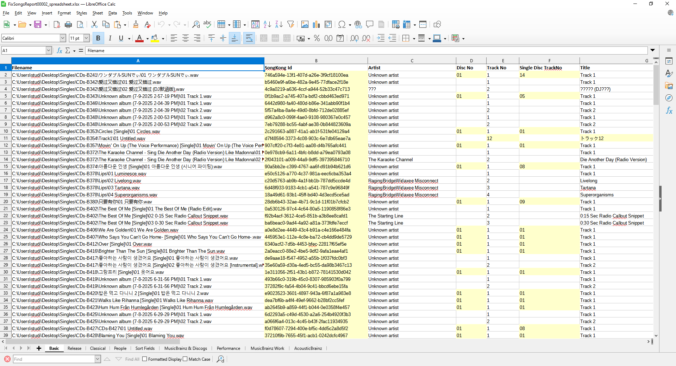Image resolution: width=676 pixels, height=366 pixels.
Task: Toggle Underline formatting
Action: (121, 38)
